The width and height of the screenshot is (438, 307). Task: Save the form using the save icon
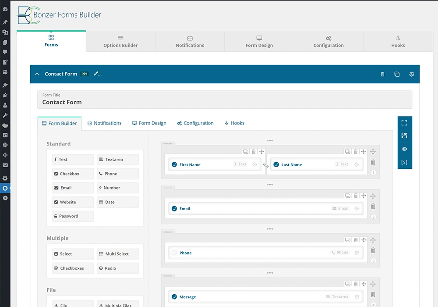pos(404,136)
